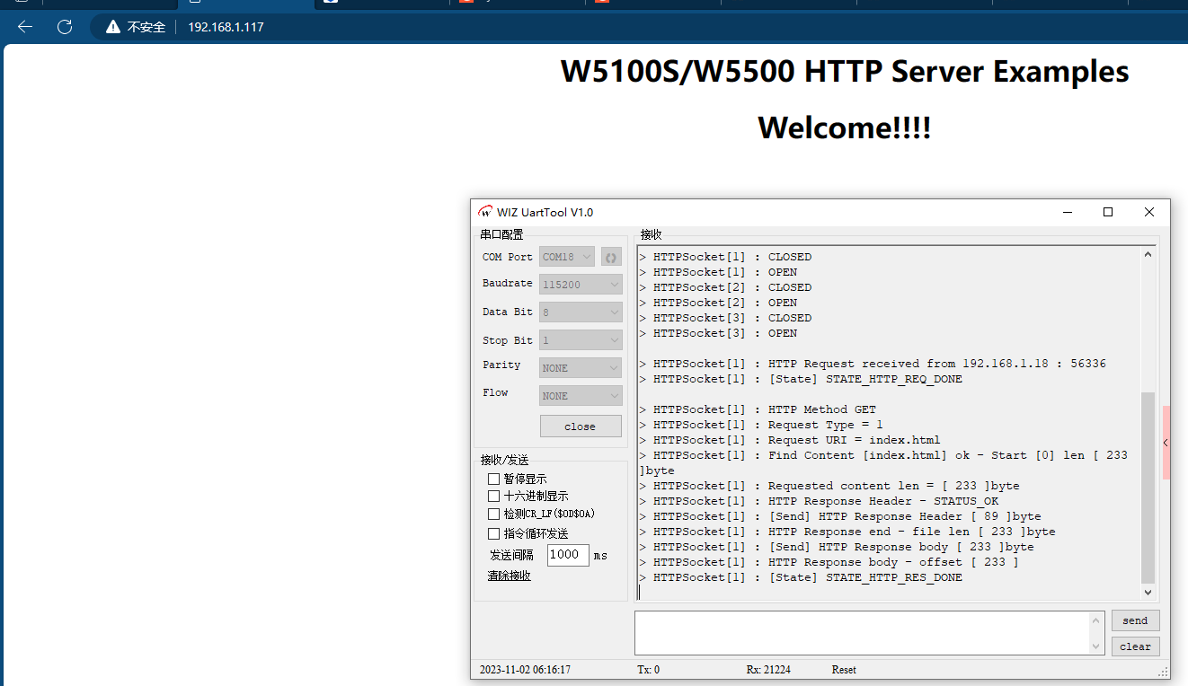Click the WIZ UartTool logo icon
1188x686 pixels.
pyautogui.click(x=485, y=213)
